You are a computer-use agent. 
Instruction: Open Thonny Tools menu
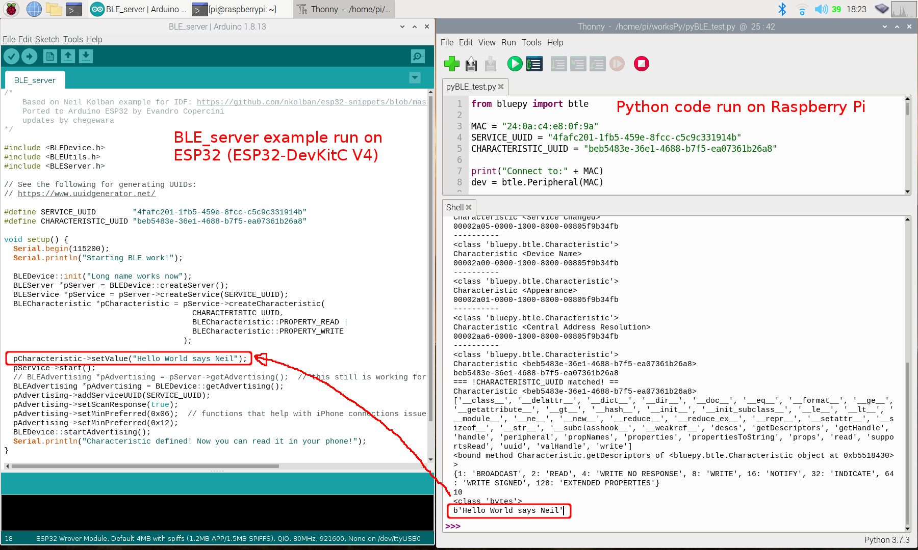pos(531,42)
